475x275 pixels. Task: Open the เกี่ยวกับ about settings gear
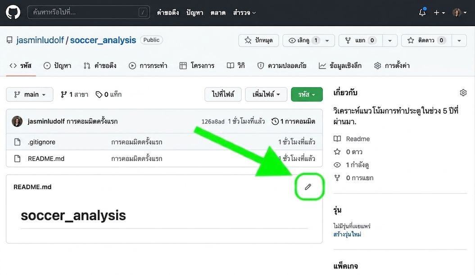[463, 93]
